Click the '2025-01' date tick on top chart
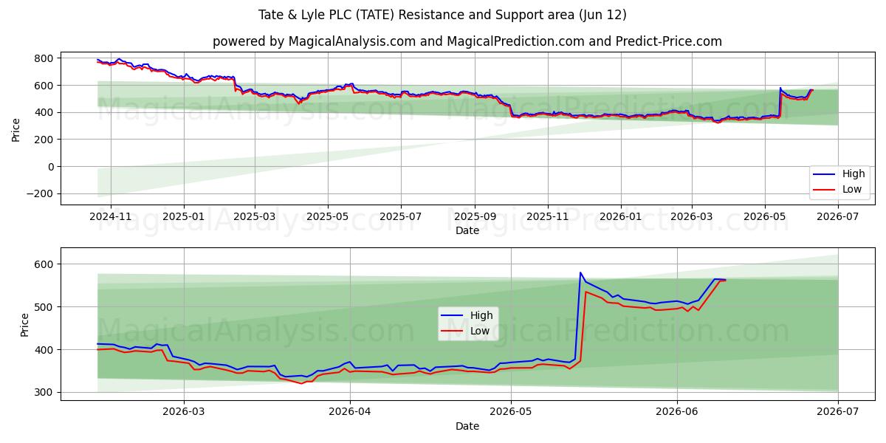 pos(183,217)
